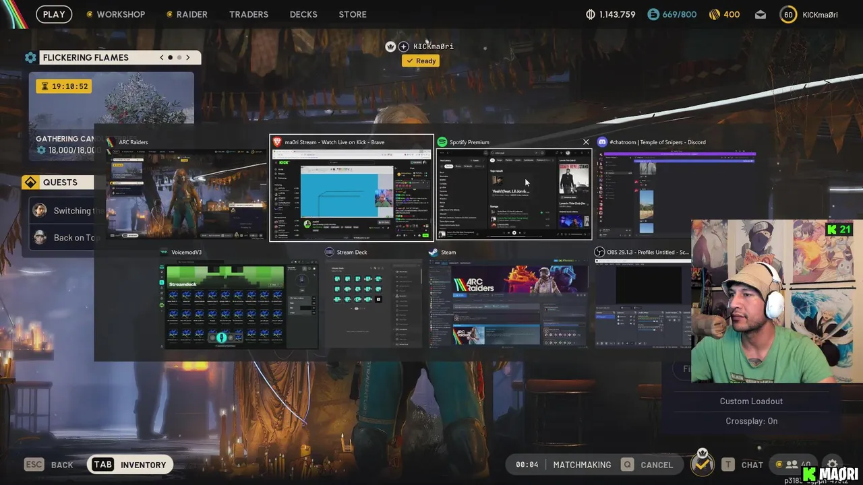
Task: Click the crown party leader icon
Action: 390,46
